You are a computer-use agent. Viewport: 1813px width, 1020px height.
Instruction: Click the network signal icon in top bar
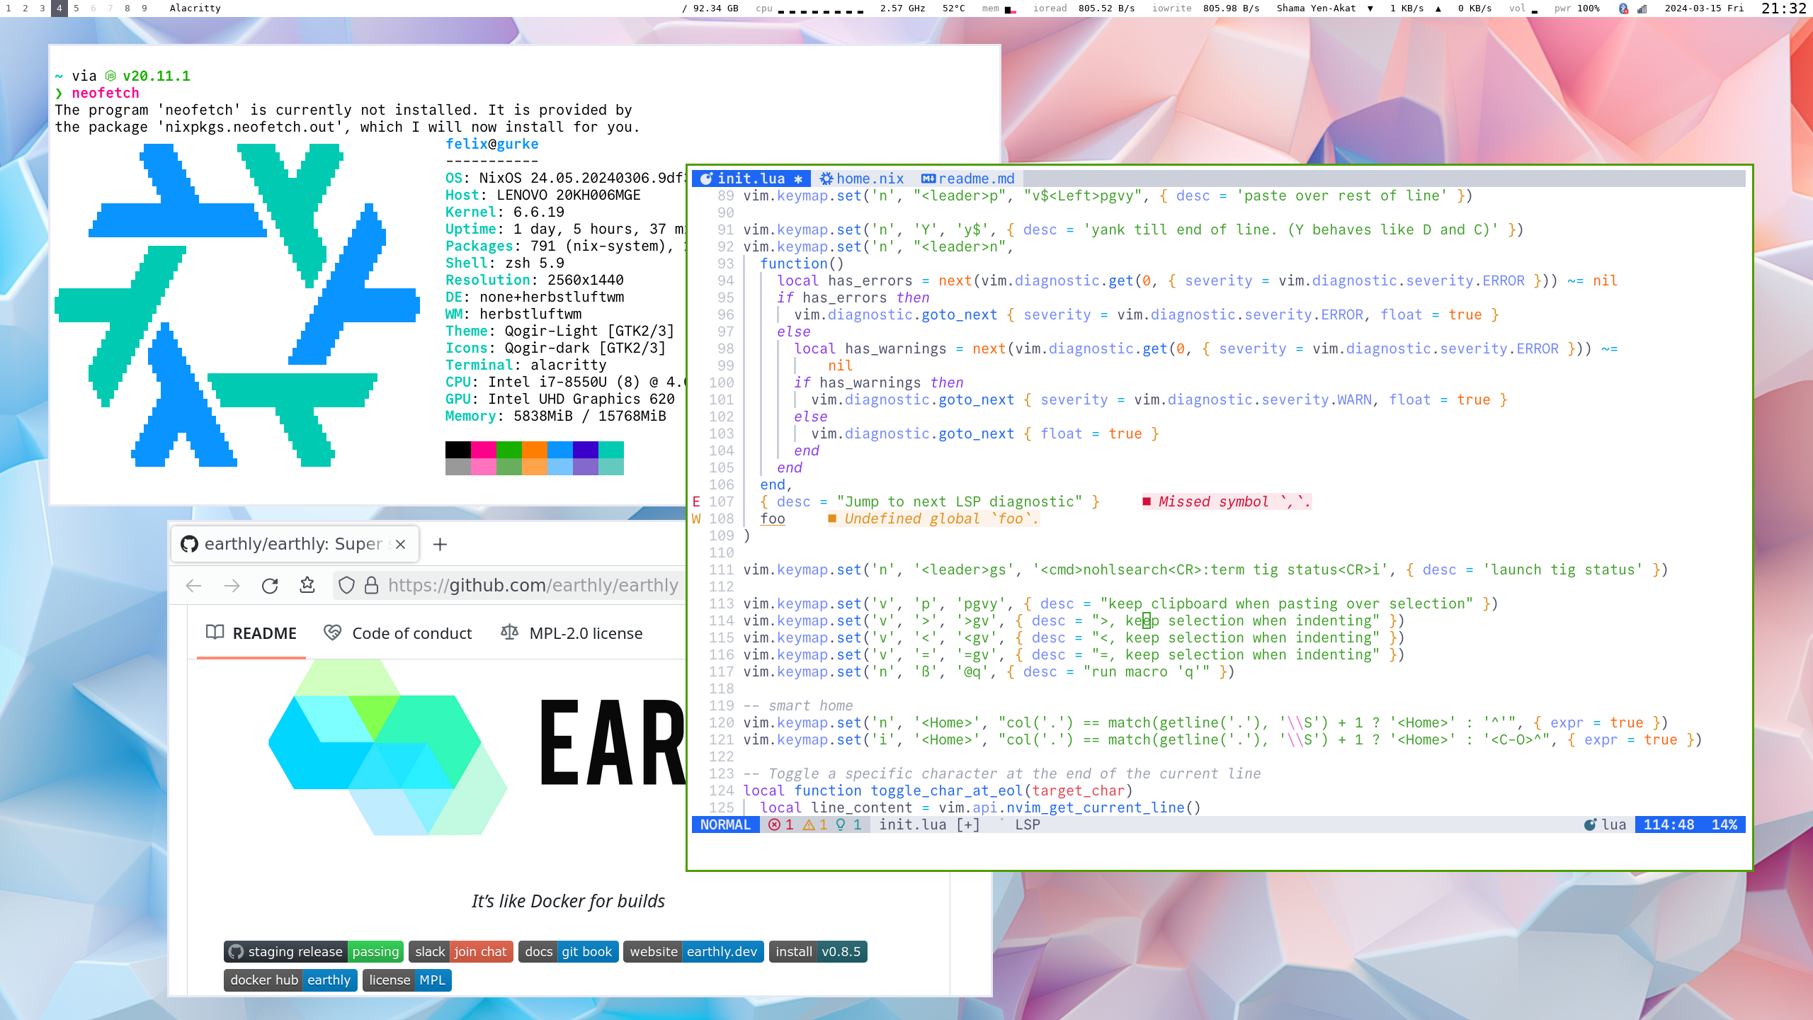pos(1642,8)
